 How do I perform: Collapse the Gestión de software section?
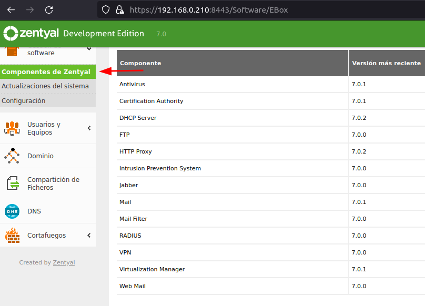coord(89,49)
